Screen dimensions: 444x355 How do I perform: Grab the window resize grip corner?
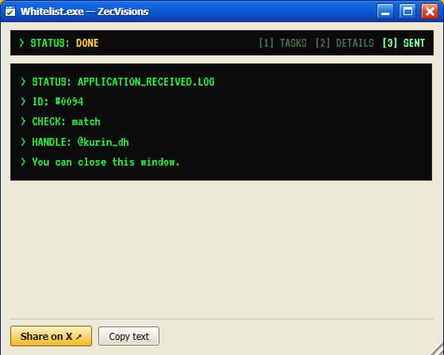pos(437,349)
